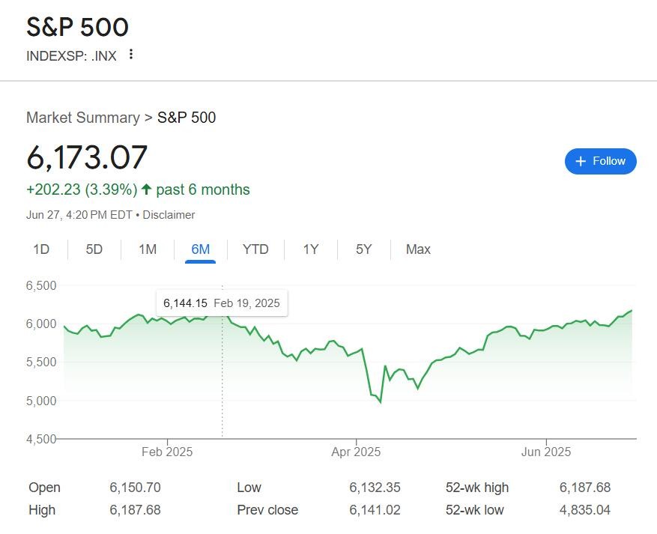This screenshot has height=534, width=657.
Task: Show the 5Y chart range
Action: 363,249
